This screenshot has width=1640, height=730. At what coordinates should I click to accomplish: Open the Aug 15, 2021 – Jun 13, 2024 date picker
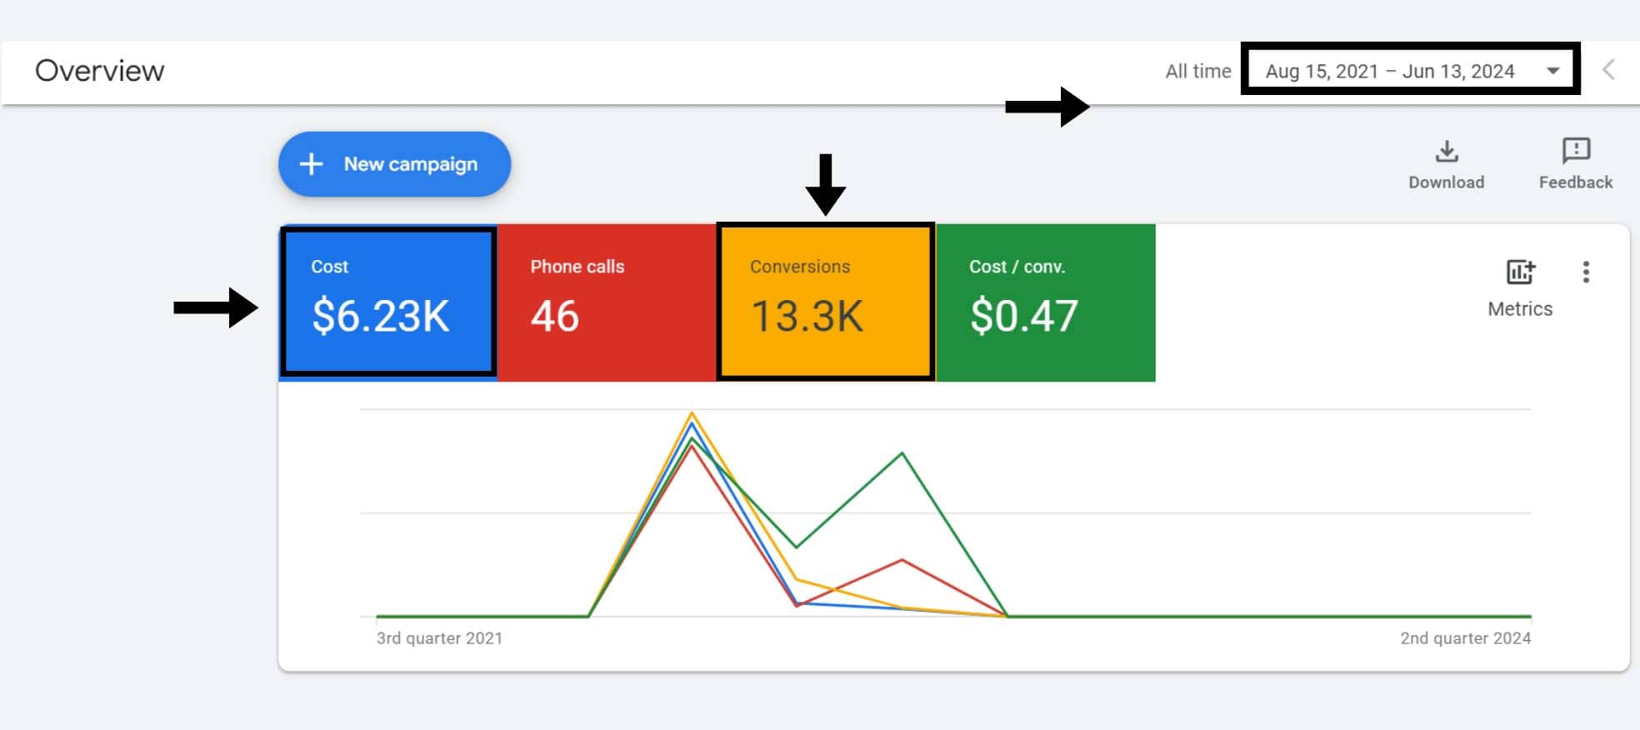pos(1389,71)
